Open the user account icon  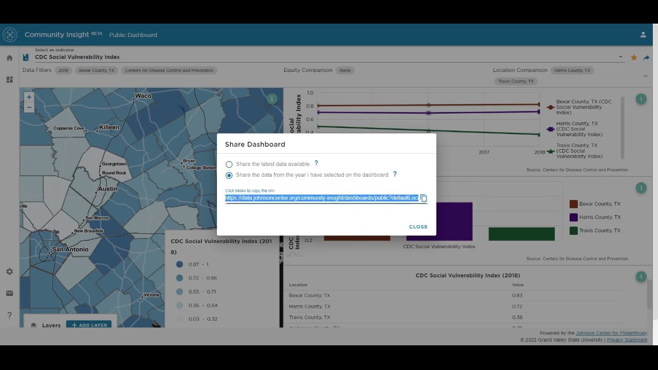[x=643, y=35]
